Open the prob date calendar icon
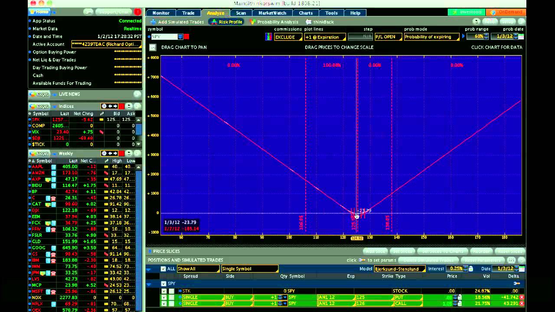 coord(521,37)
